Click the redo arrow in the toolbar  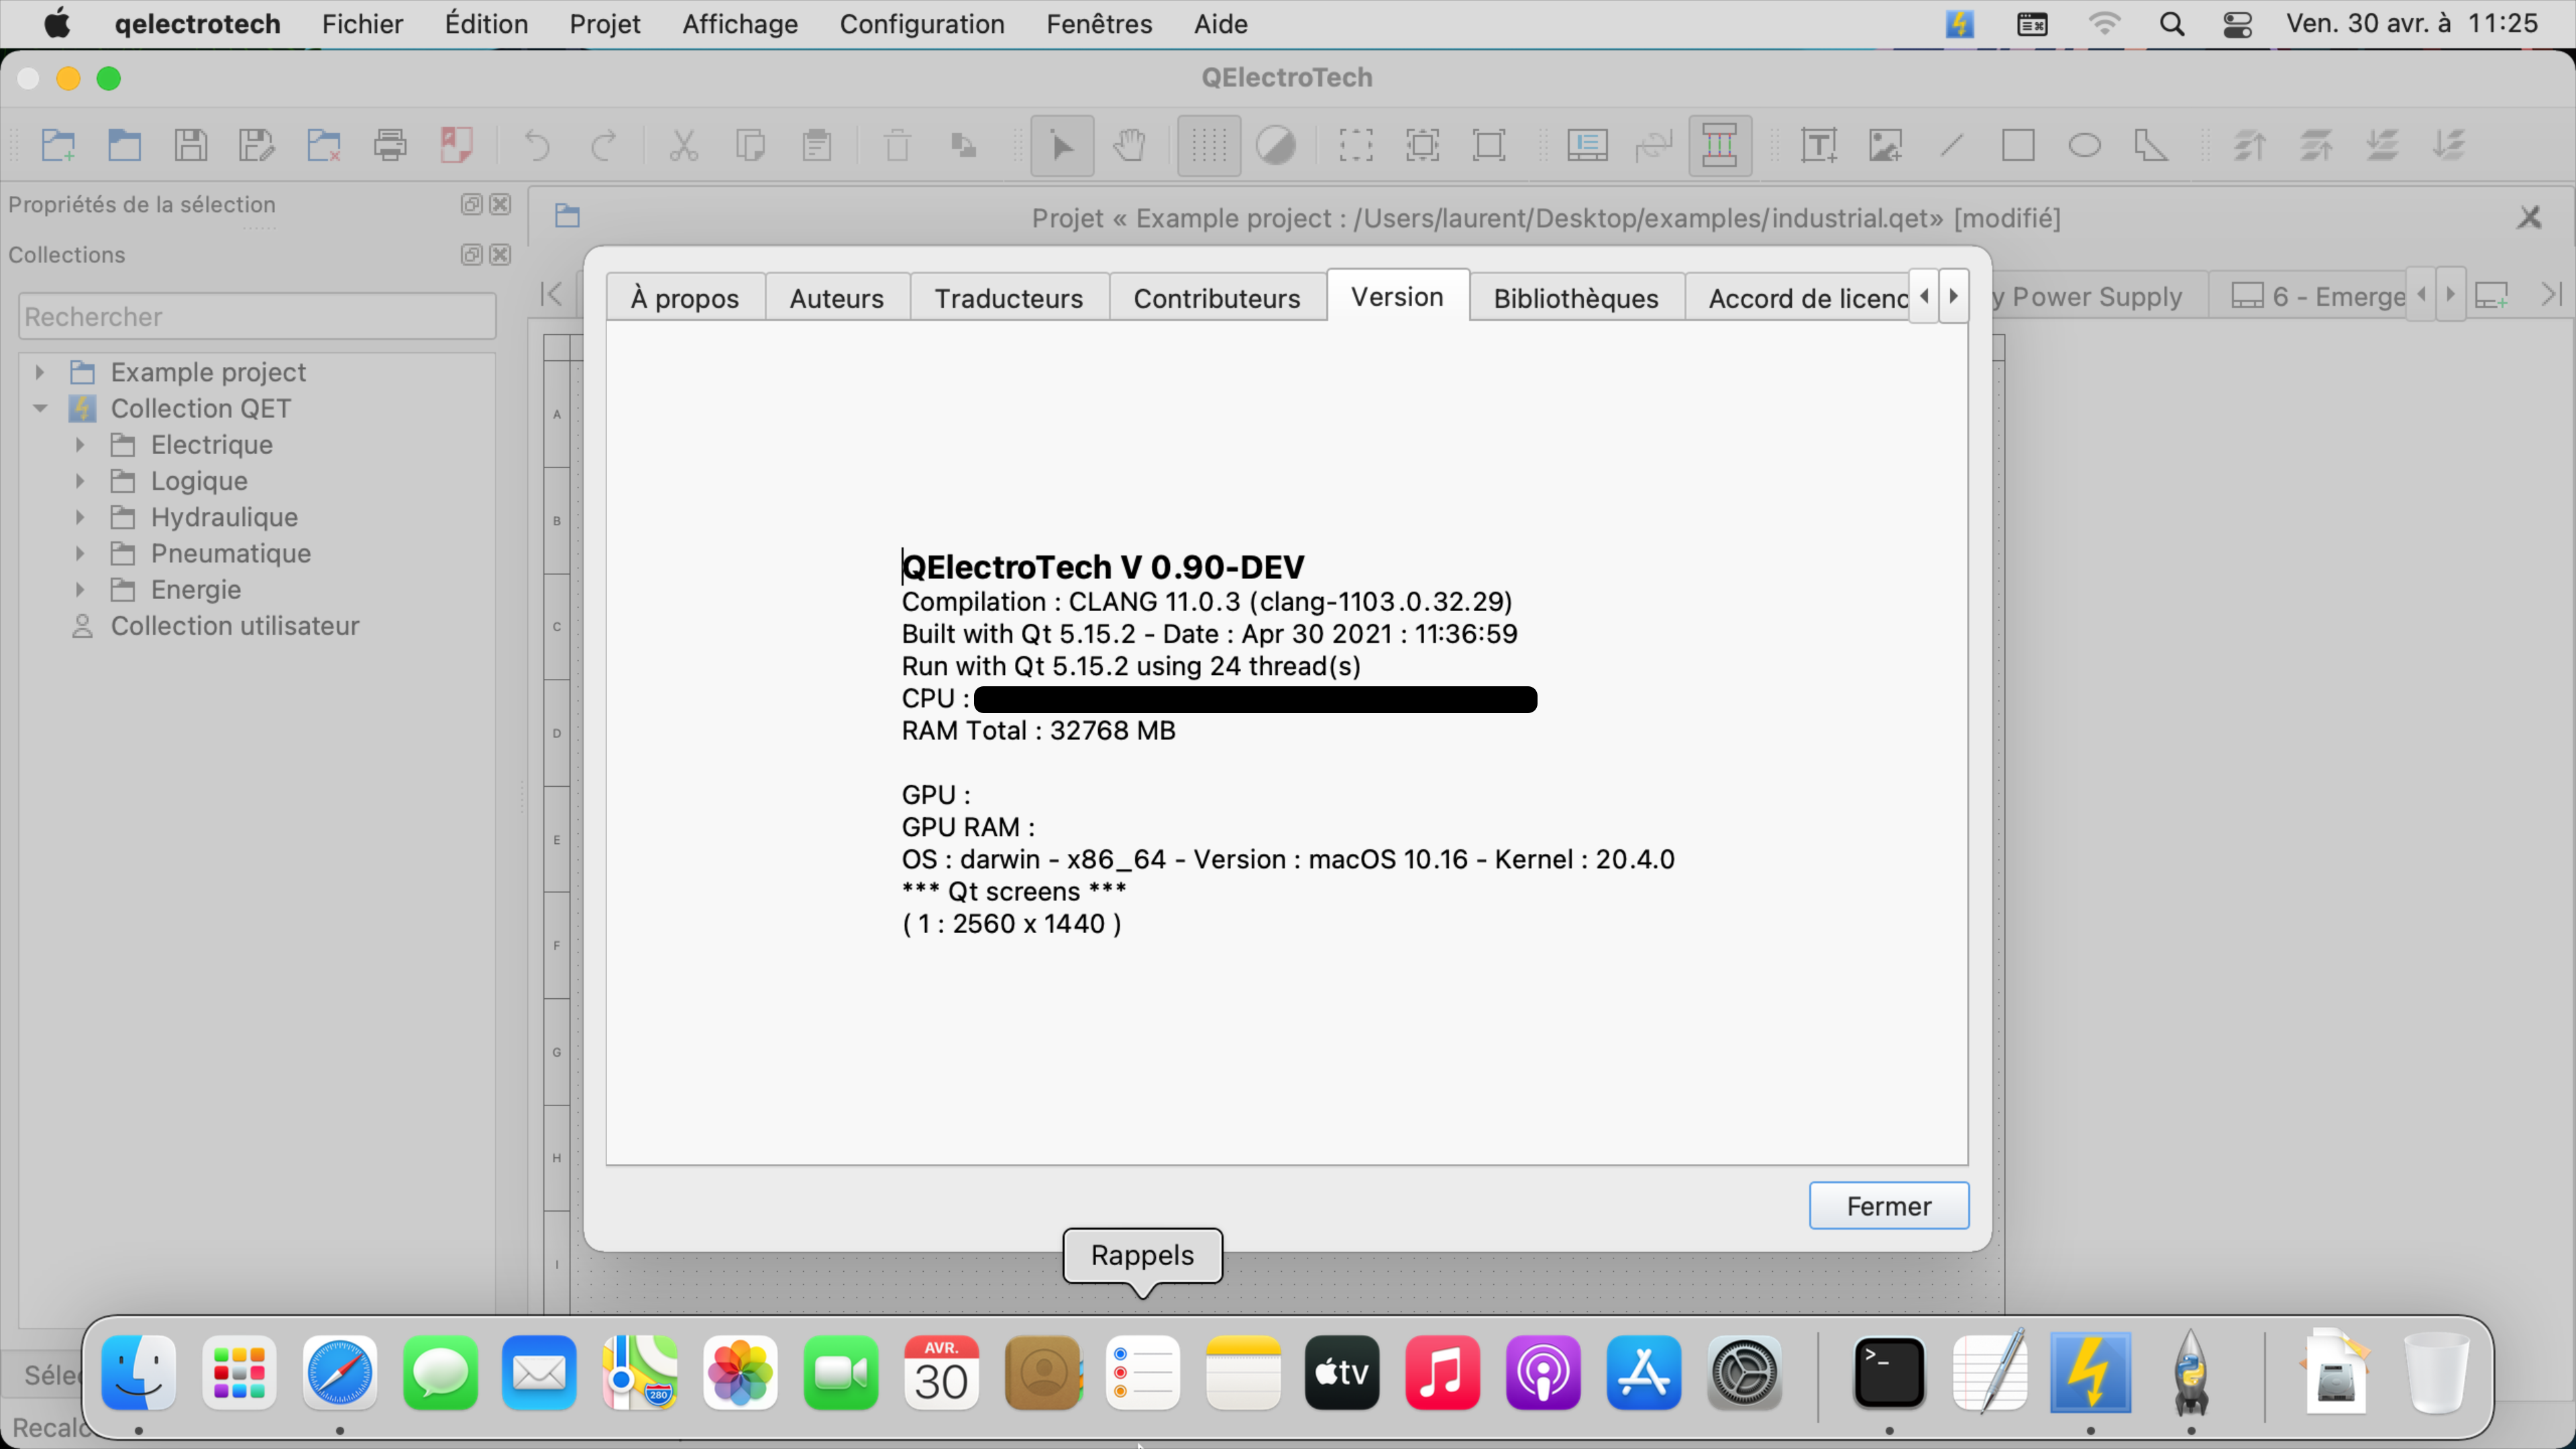[604, 146]
